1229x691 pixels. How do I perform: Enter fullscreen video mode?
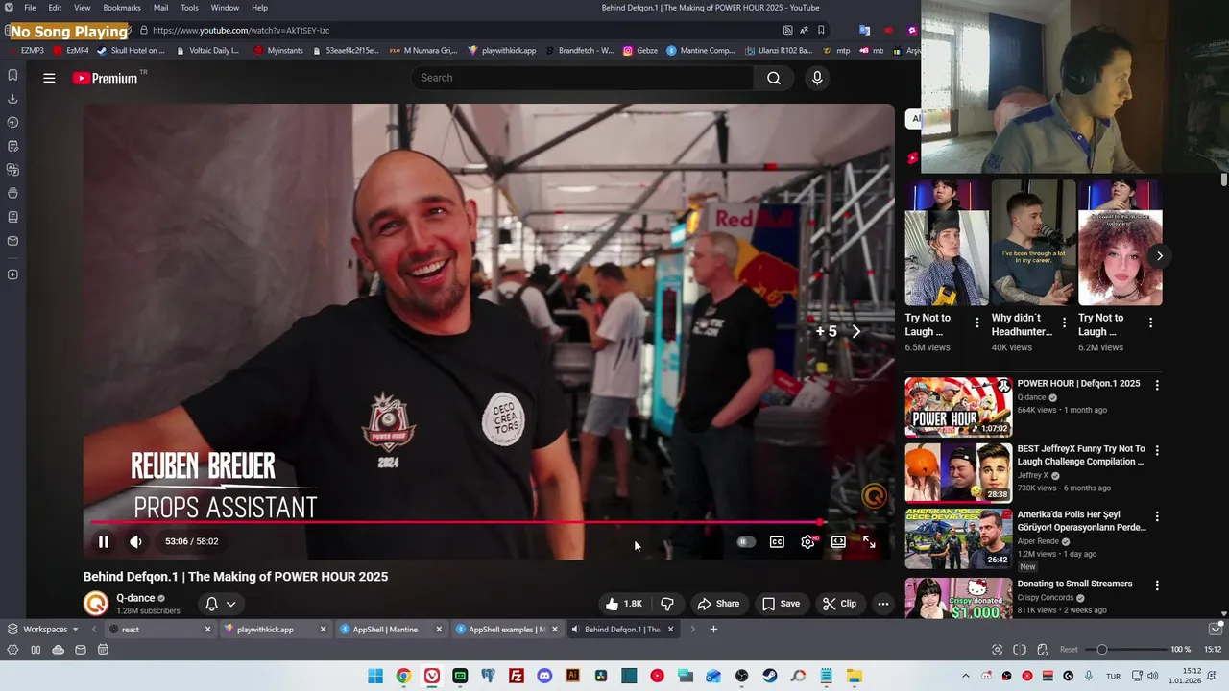869,542
